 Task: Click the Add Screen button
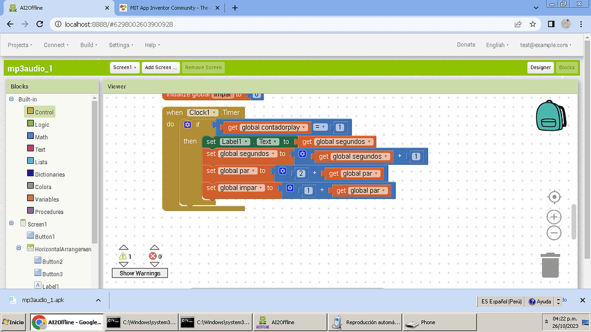(x=160, y=67)
